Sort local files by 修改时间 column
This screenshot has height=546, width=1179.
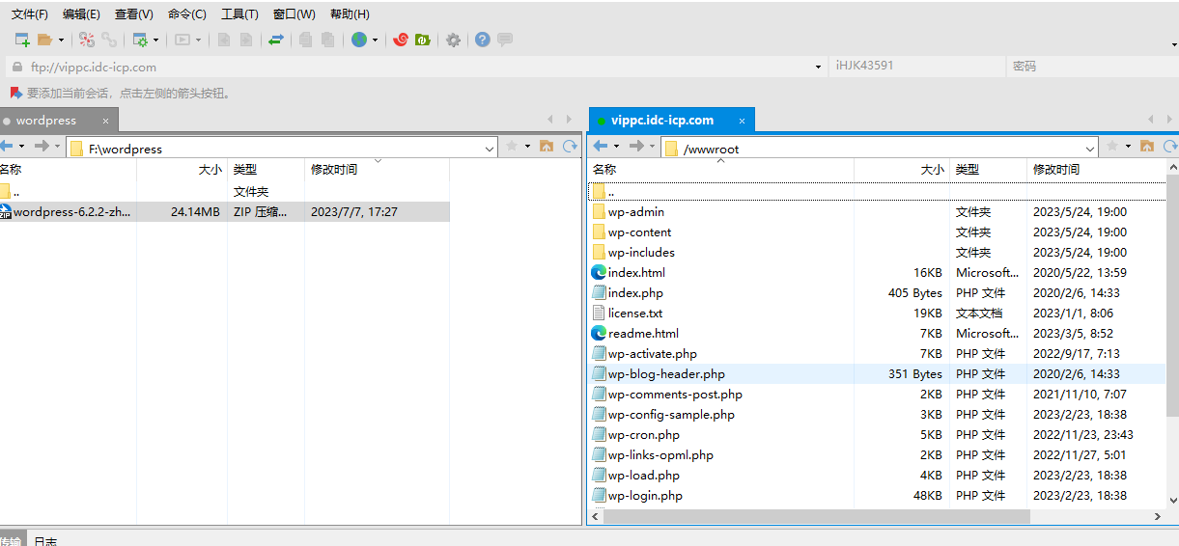(377, 170)
